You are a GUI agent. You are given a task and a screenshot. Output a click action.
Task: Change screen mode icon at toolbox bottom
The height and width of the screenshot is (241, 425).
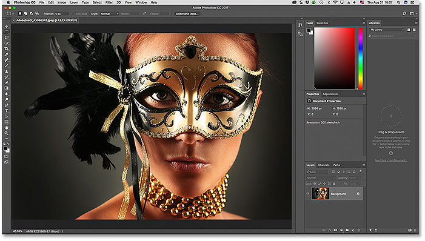[x=7, y=162]
